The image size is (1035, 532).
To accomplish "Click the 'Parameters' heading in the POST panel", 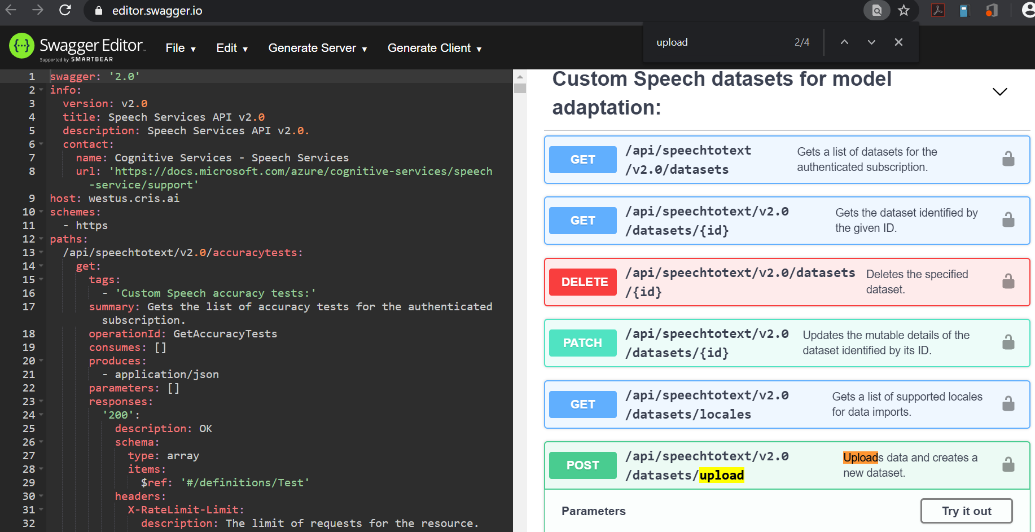I will point(594,511).
